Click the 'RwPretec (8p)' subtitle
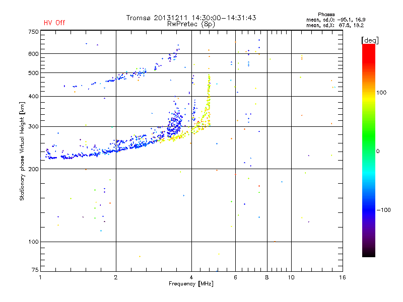The width and height of the screenshot is (403, 302). pyautogui.click(x=191, y=24)
